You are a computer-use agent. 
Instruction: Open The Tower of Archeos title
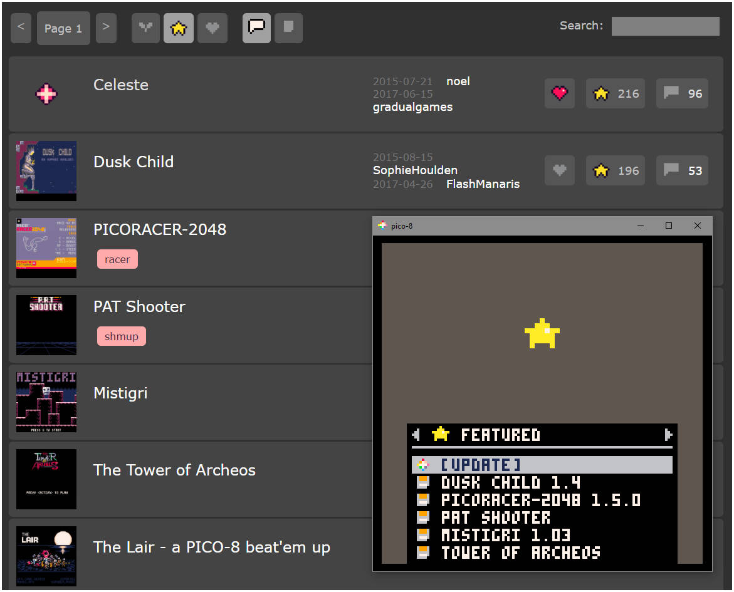[174, 470]
